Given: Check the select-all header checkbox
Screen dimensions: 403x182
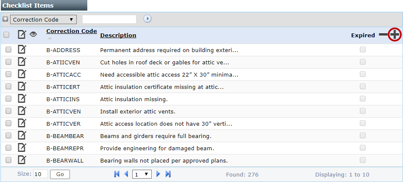Looking at the screenshot, I should point(7,35).
